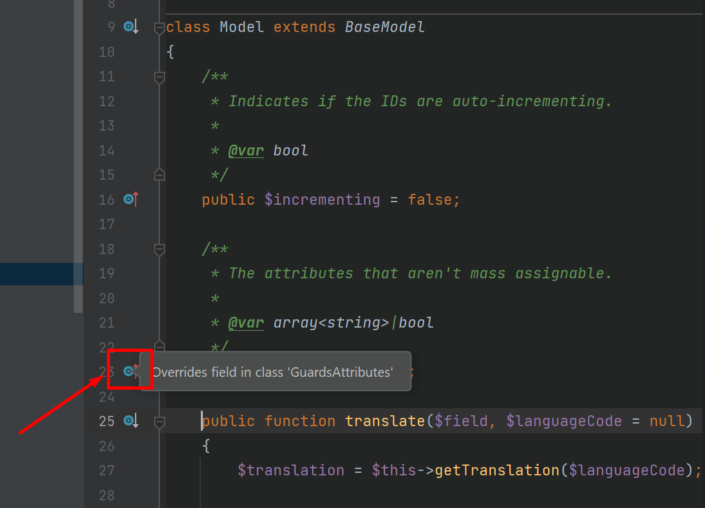Click the @var annotation link on line 14
Image resolution: width=705 pixels, height=508 pixels.
point(246,150)
